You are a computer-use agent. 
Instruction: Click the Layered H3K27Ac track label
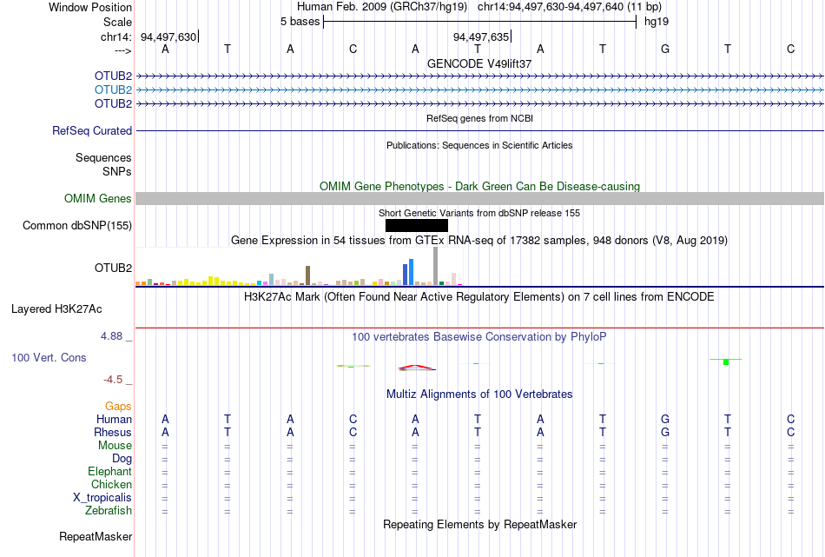click(56, 309)
